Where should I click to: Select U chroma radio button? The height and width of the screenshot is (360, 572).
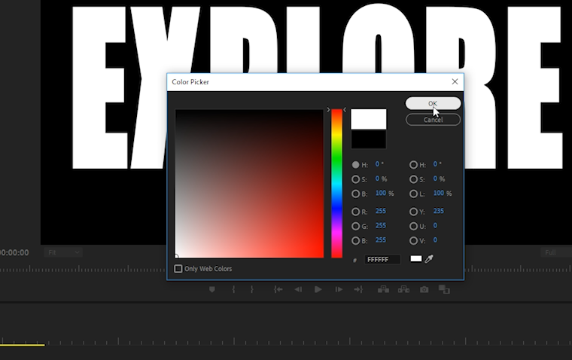(413, 226)
